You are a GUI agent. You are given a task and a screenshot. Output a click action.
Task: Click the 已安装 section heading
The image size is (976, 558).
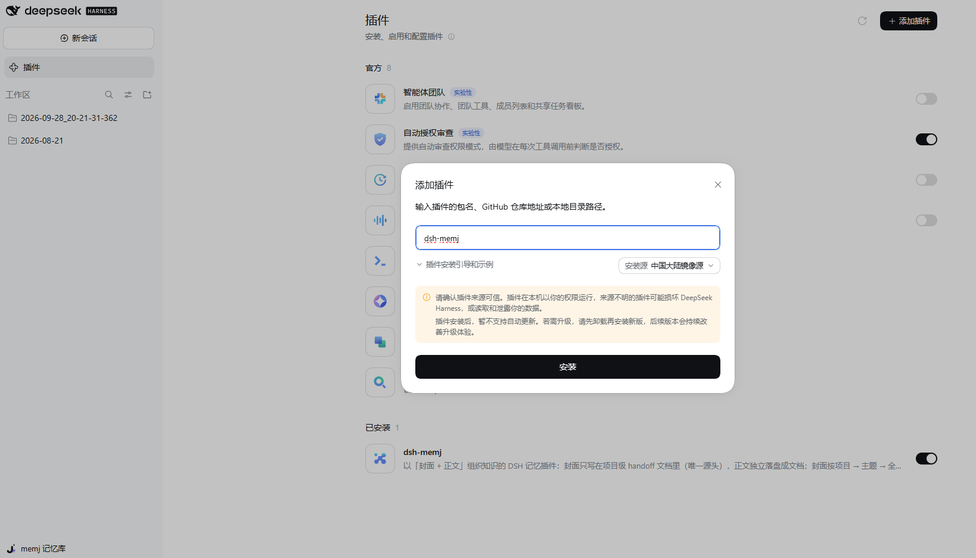pos(378,428)
